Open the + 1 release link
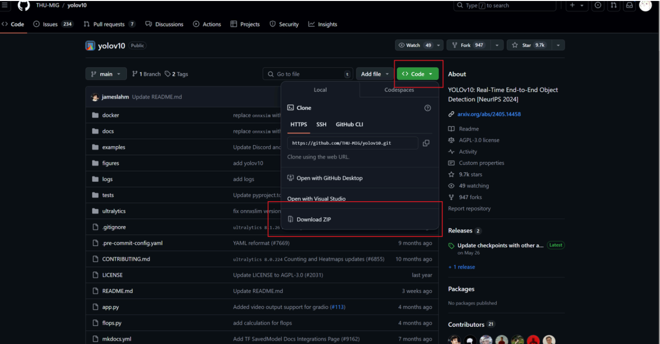660x344 pixels. (x=462, y=267)
